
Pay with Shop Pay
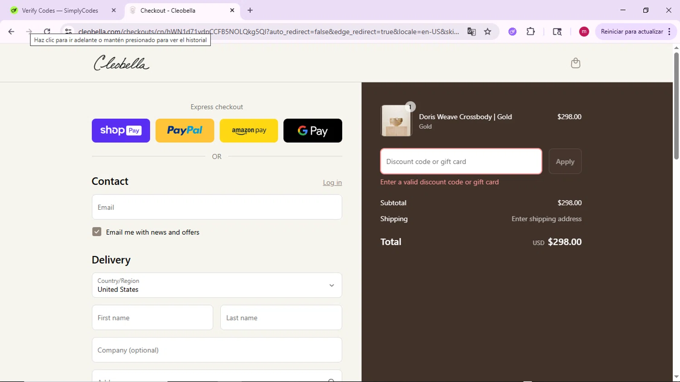point(121,131)
